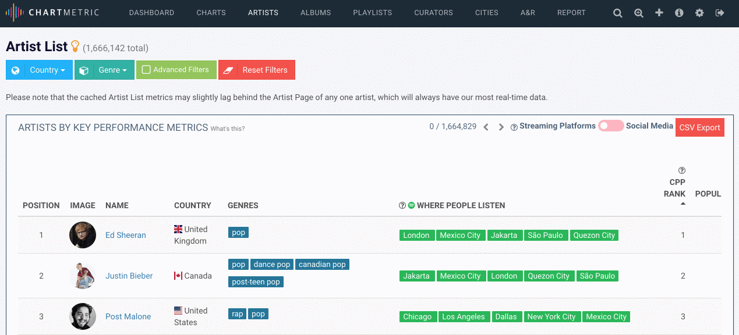Image resolution: width=739 pixels, height=335 pixels.
Task: Click the help icon beside Streaming Platforms
Action: (514, 127)
